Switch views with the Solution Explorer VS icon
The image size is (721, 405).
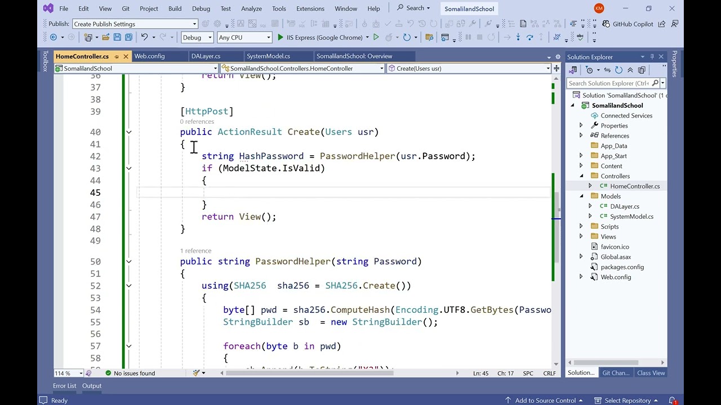pyautogui.click(x=573, y=70)
